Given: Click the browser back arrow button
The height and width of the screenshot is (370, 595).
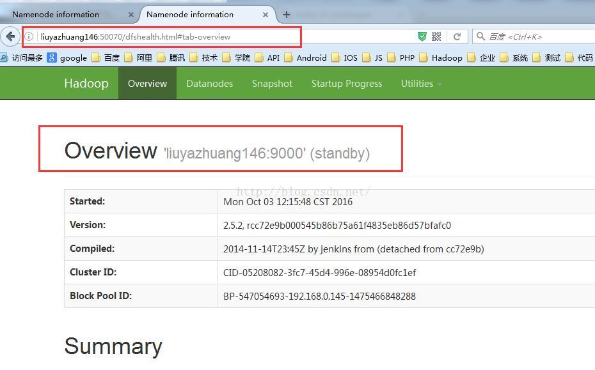Looking at the screenshot, I should point(10,36).
